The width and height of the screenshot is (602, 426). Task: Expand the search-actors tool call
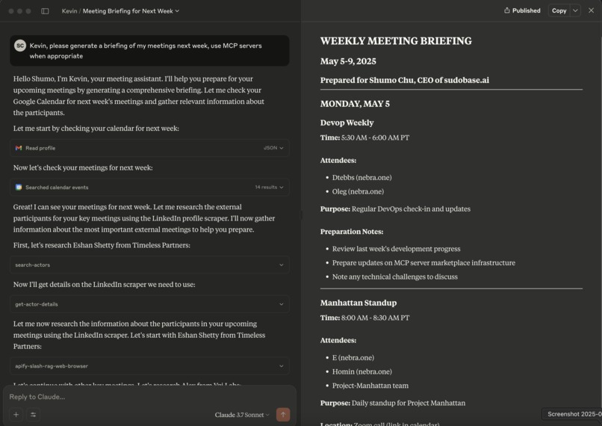coord(149,265)
